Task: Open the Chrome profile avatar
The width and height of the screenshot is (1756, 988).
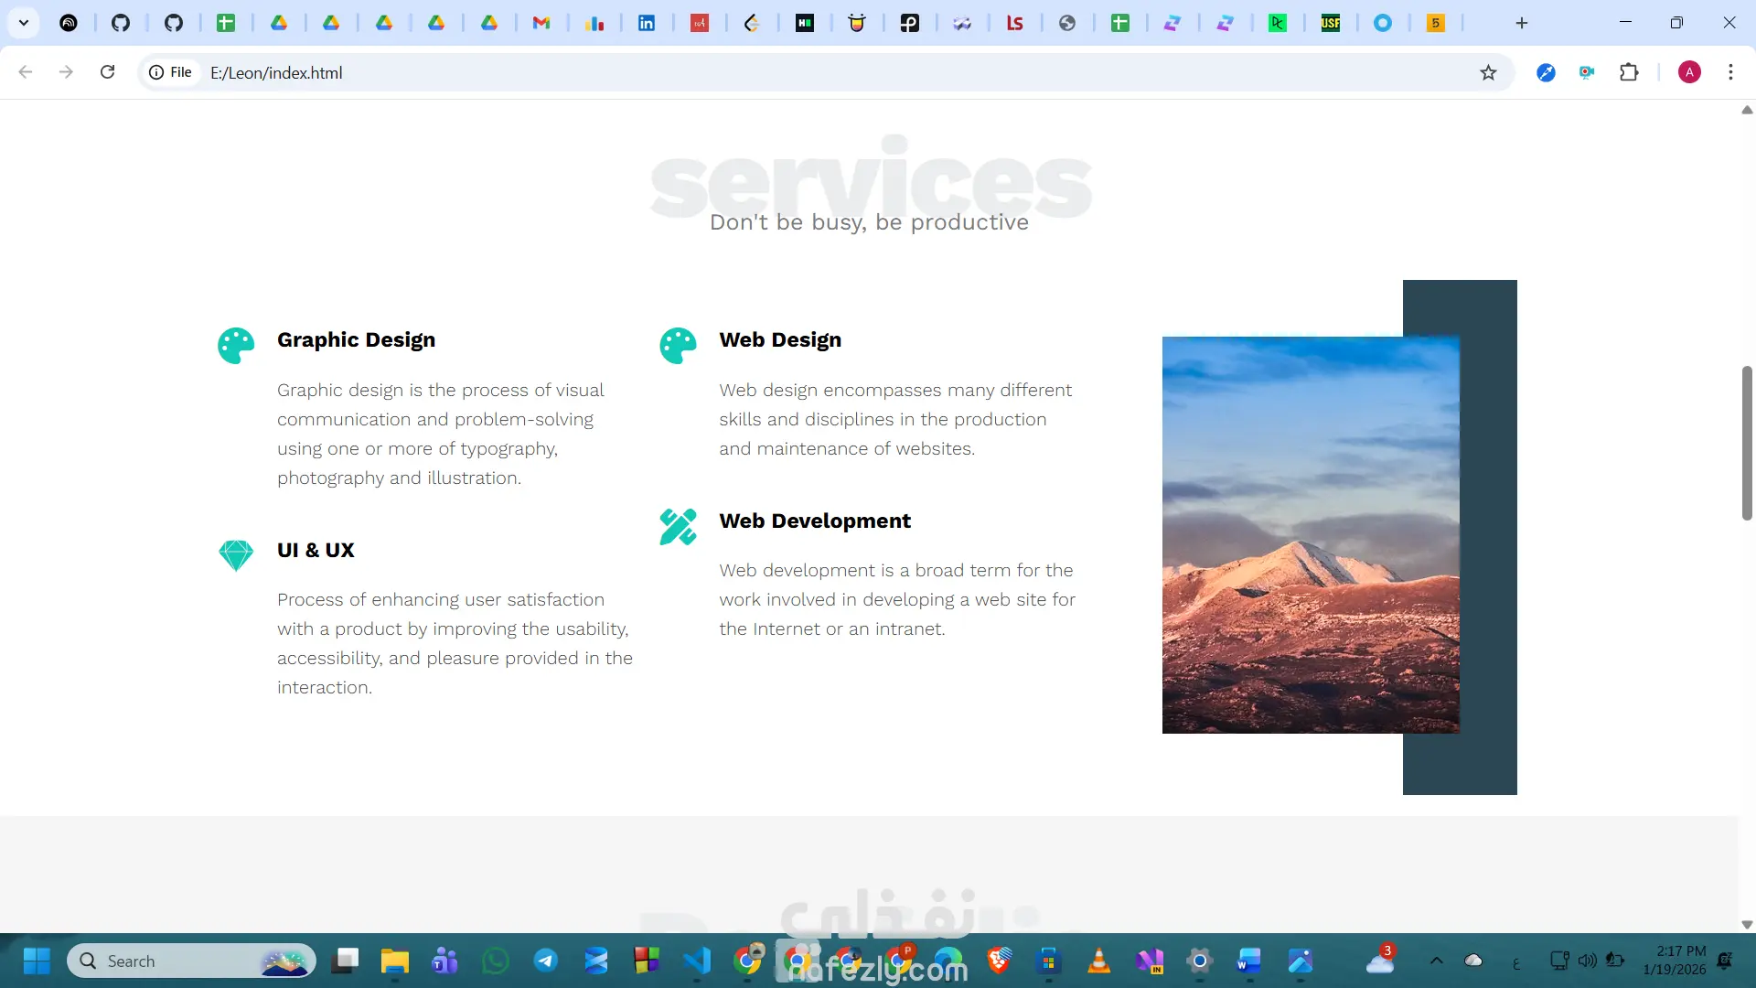Action: point(1689,72)
